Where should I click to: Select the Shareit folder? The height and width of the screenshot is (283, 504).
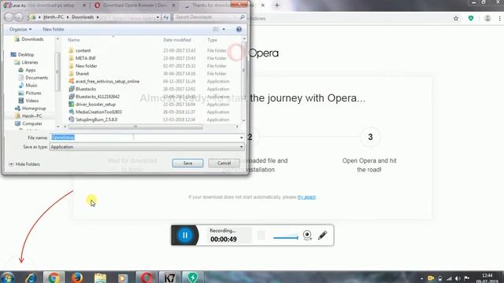tap(79, 74)
